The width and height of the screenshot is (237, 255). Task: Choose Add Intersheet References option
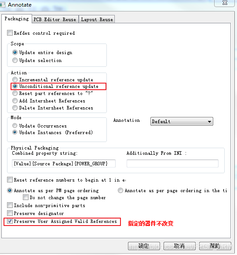(15, 101)
